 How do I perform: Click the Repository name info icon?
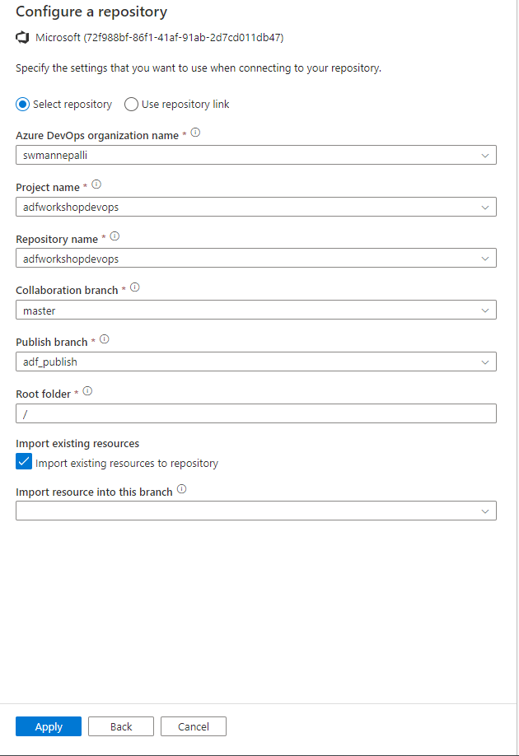point(114,237)
